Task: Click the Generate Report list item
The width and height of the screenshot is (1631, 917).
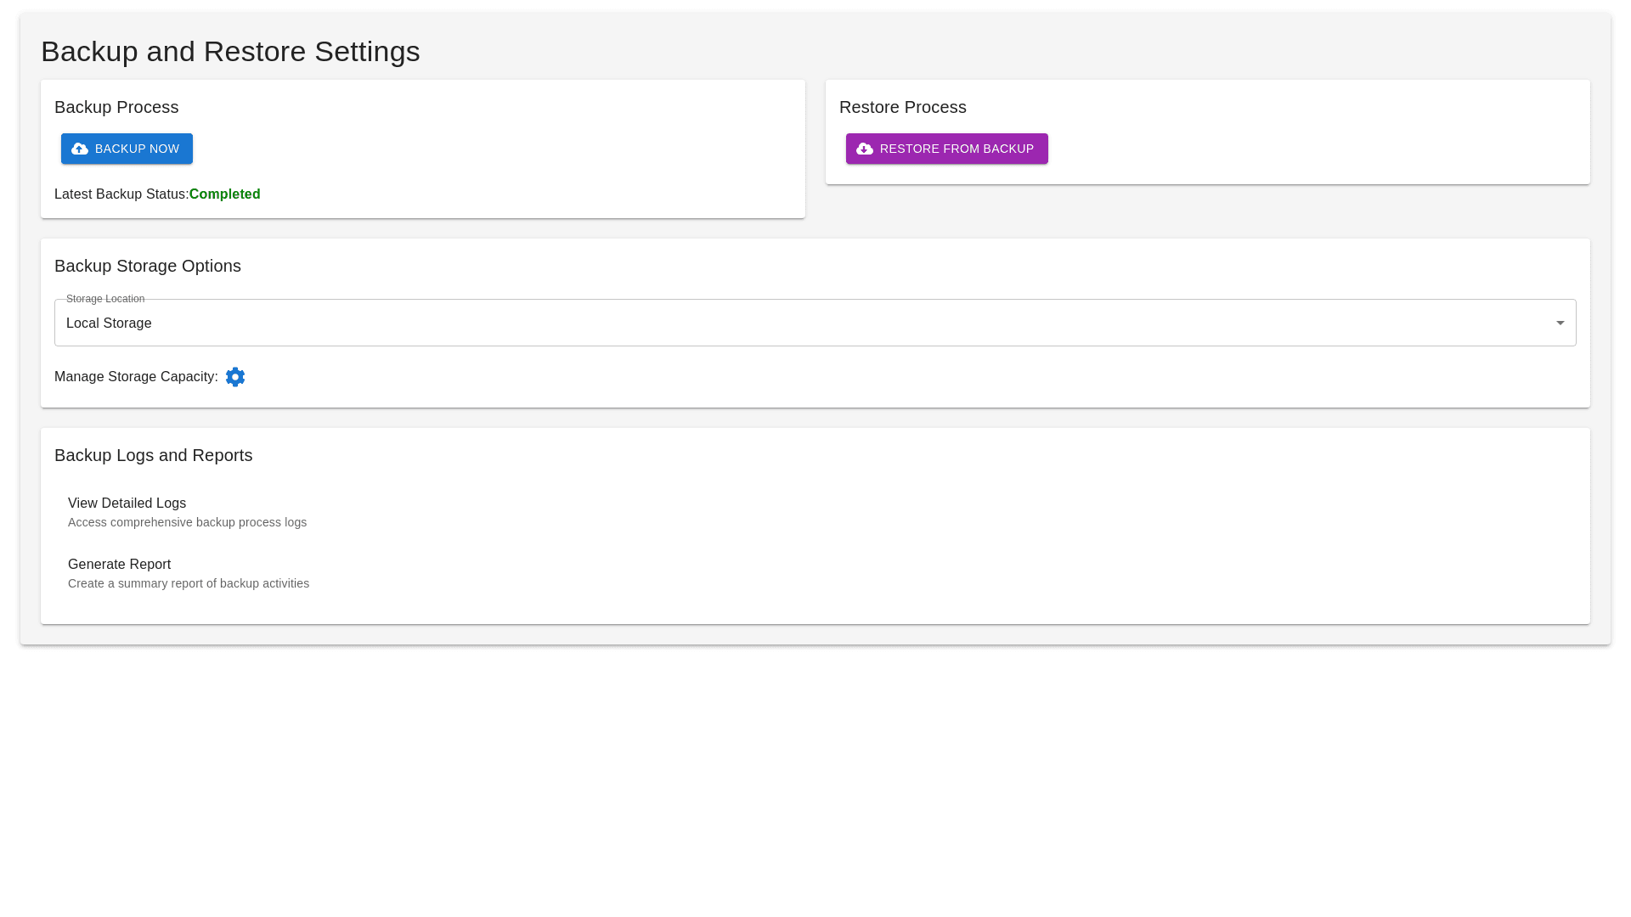Action: click(x=120, y=565)
